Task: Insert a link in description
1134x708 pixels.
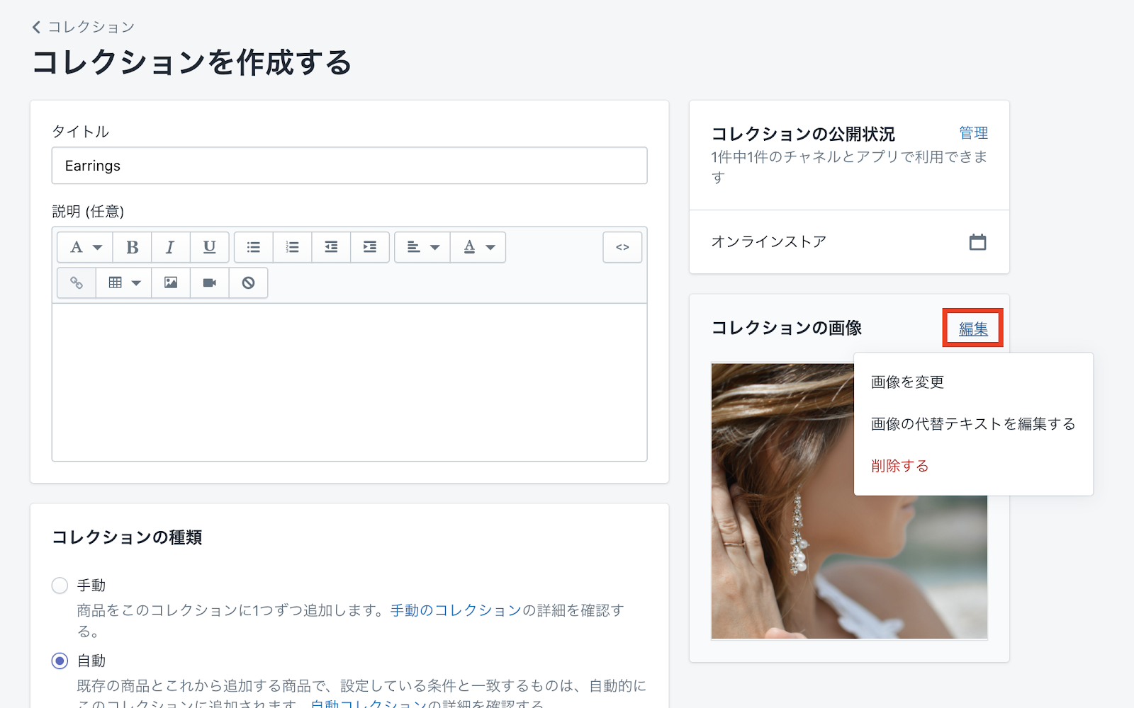Action: pos(77,282)
